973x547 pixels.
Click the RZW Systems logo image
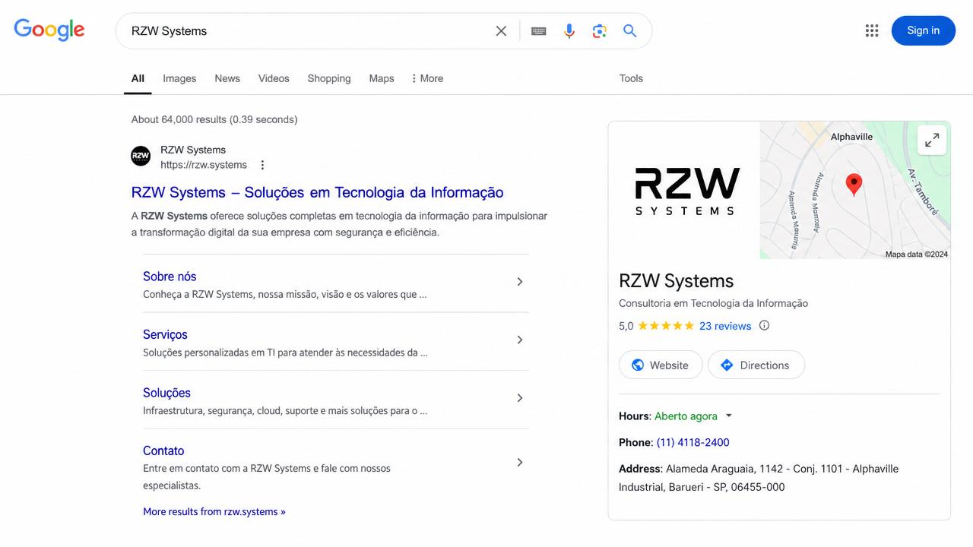686,192
